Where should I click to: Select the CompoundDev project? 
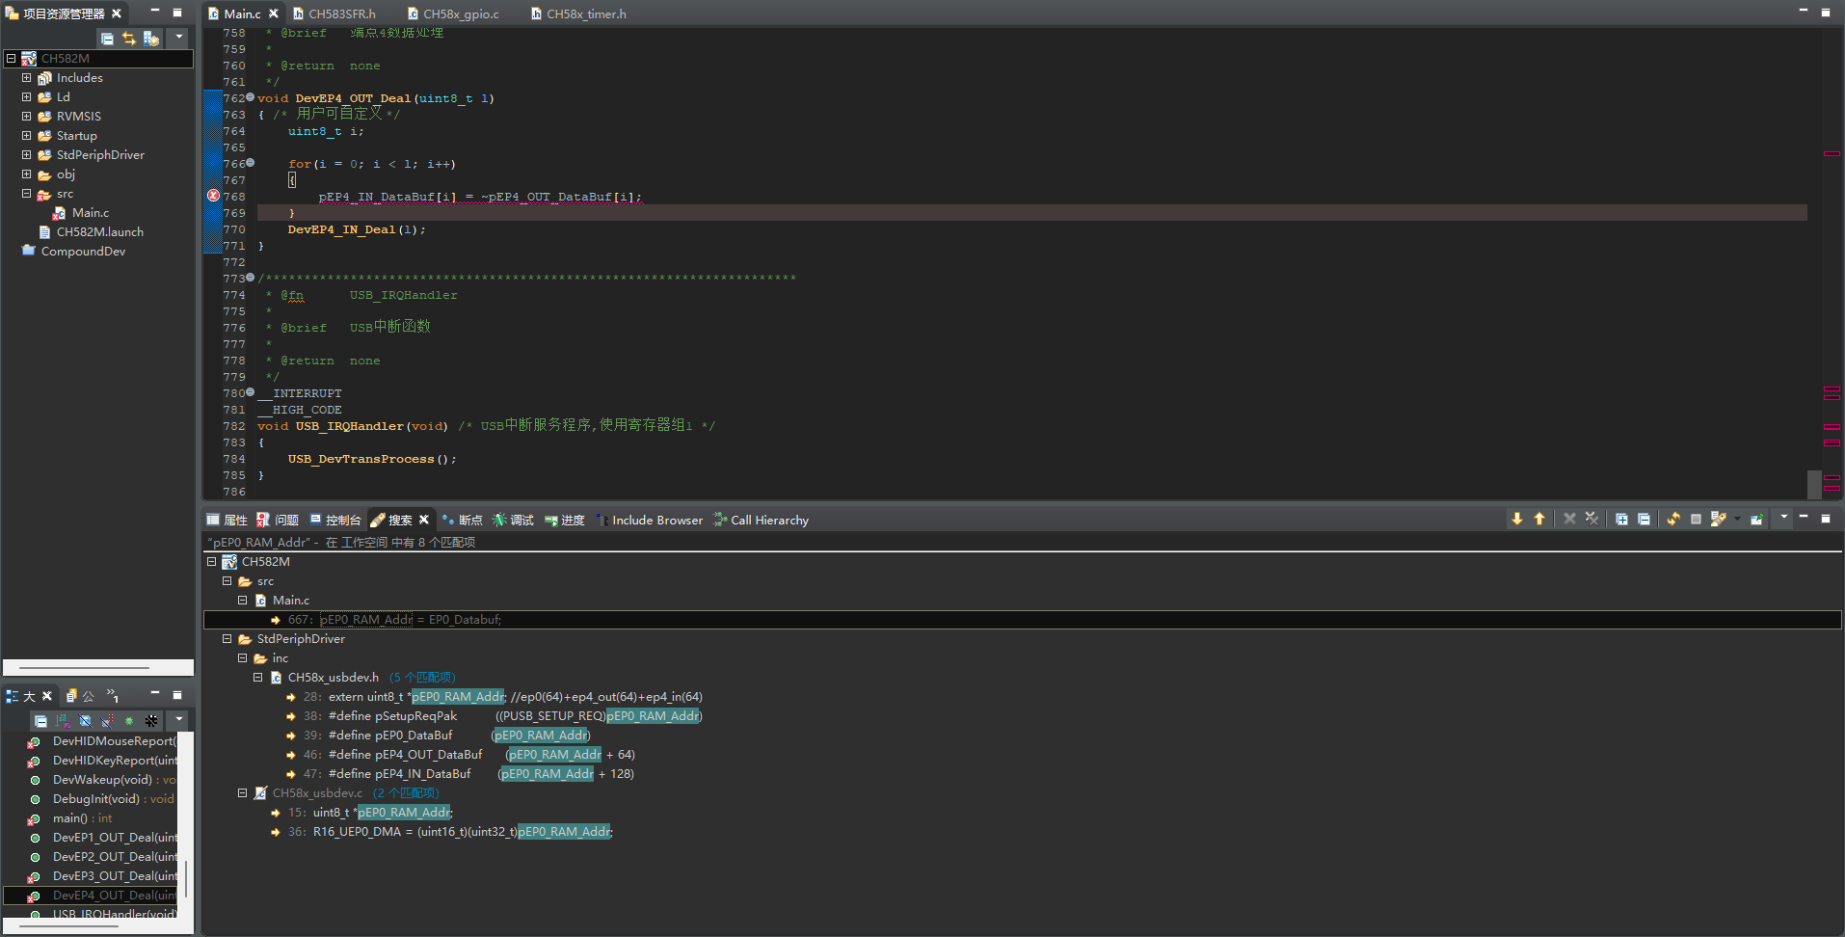coord(83,252)
